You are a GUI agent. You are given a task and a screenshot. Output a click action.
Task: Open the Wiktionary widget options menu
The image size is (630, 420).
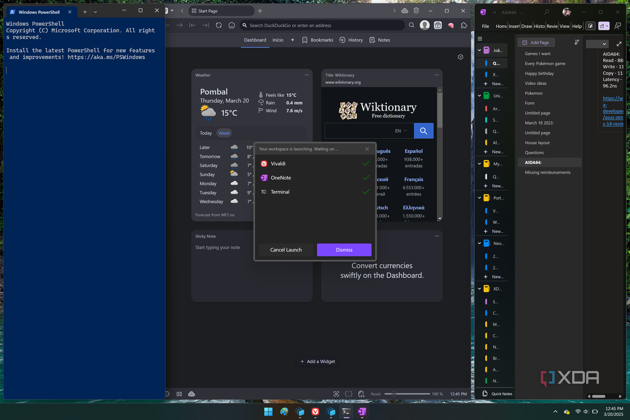(437, 75)
